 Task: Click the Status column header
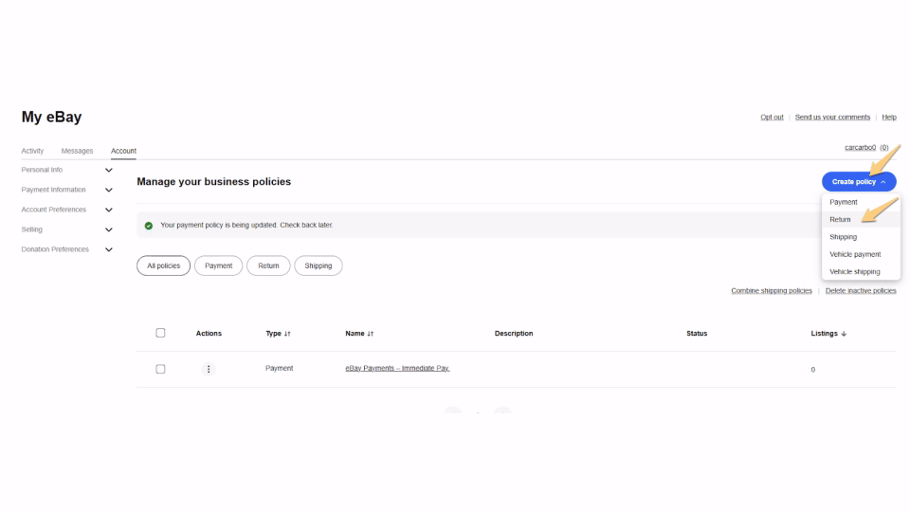[x=697, y=334]
